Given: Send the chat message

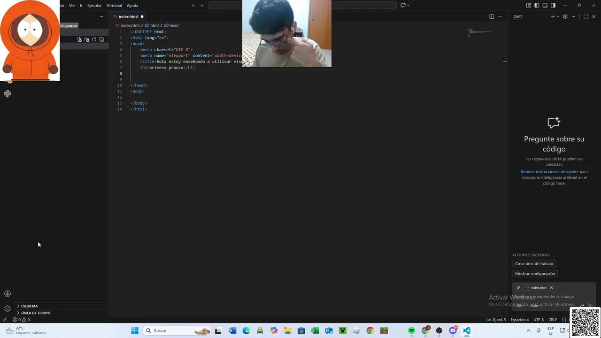Looking at the screenshot, I should (590, 305).
